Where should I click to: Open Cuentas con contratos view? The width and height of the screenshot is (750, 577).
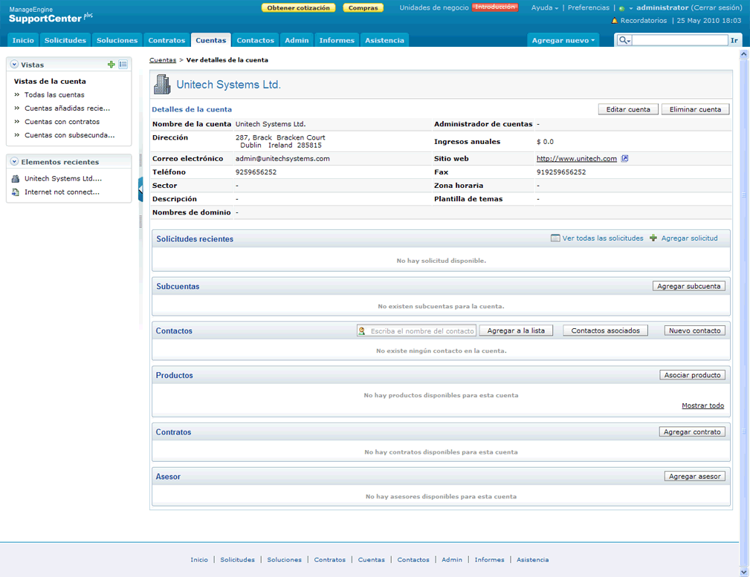pyautogui.click(x=62, y=122)
